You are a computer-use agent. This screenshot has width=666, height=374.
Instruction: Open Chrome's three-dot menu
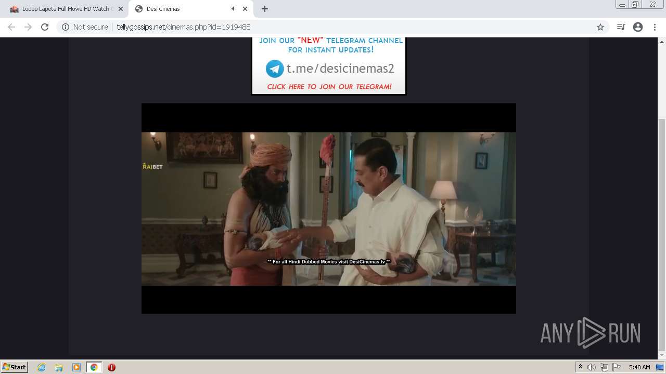coord(655,27)
